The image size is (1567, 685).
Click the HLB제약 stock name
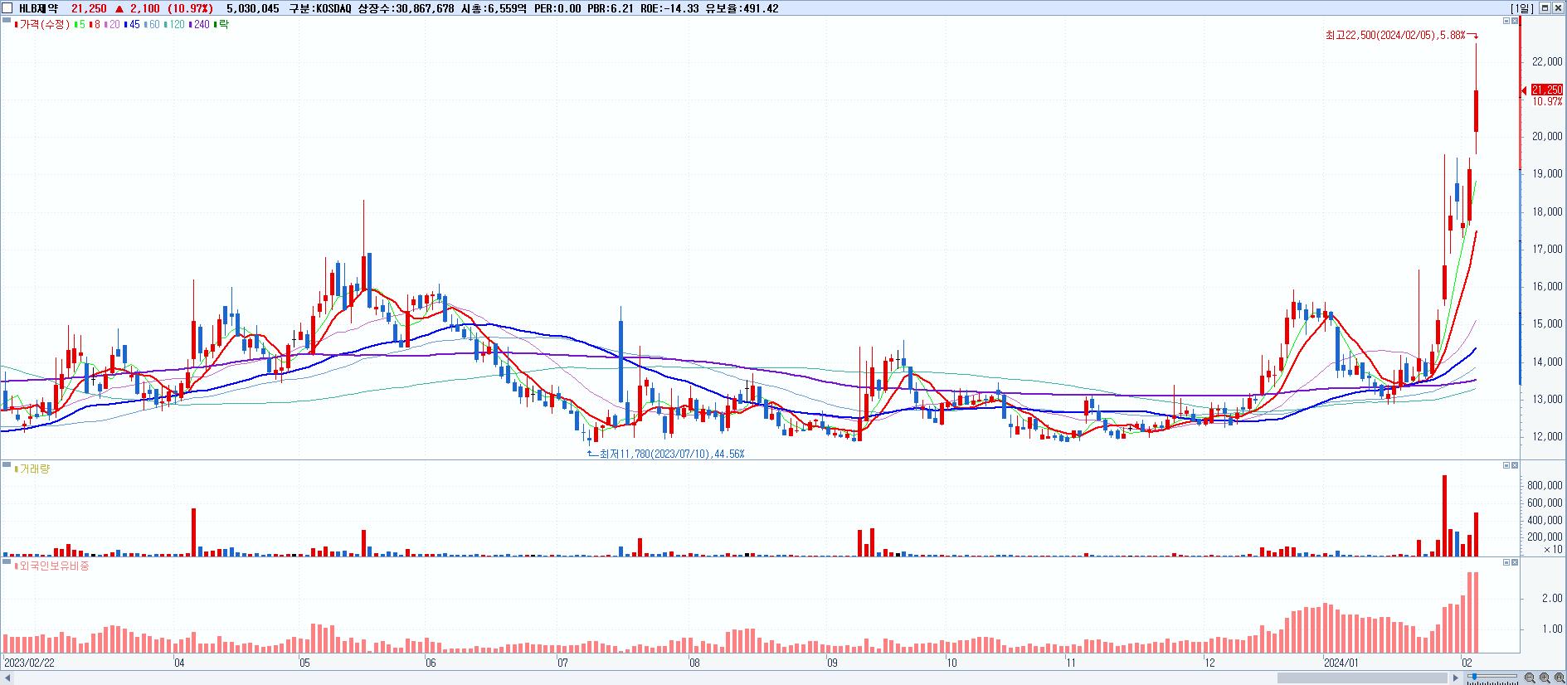click(39, 8)
